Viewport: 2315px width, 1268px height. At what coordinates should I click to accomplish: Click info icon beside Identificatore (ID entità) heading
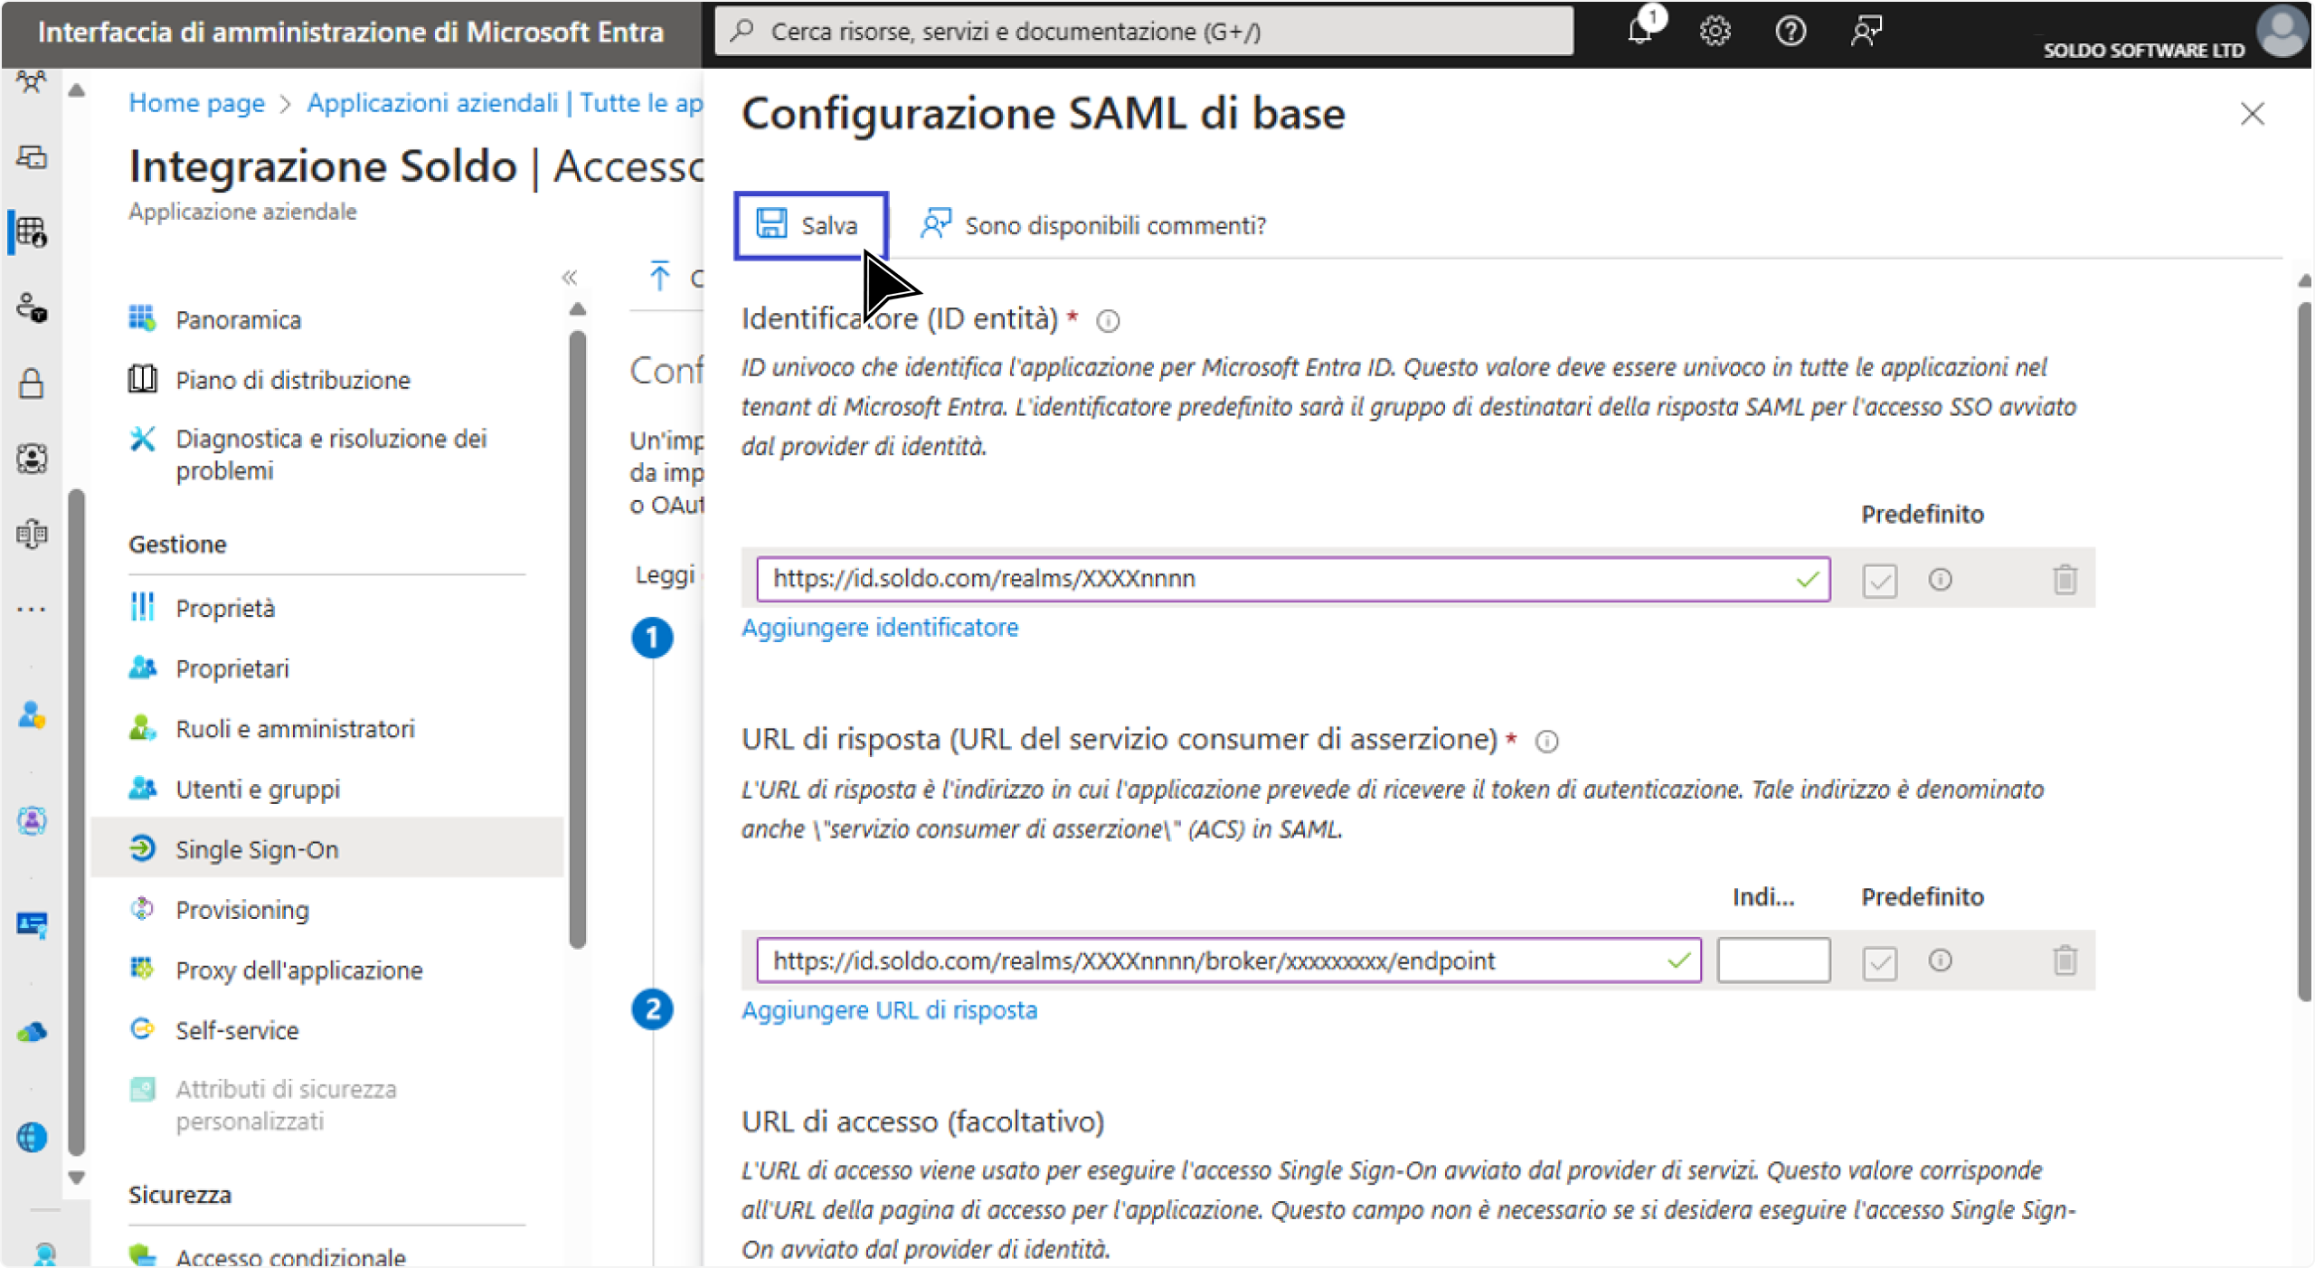(x=1108, y=321)
